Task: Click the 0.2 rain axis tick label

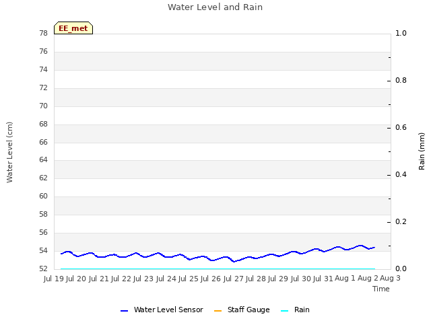Action: click(x=401, y=221)
